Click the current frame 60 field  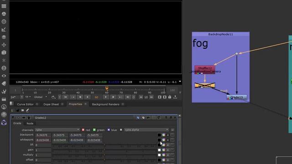tap(96, 97)
